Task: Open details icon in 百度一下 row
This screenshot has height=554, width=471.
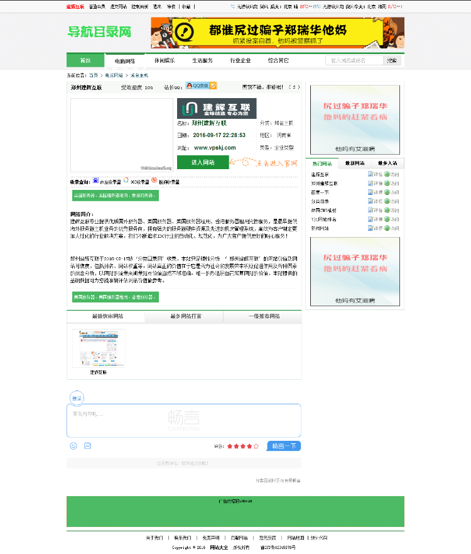Action: [371, 192]
